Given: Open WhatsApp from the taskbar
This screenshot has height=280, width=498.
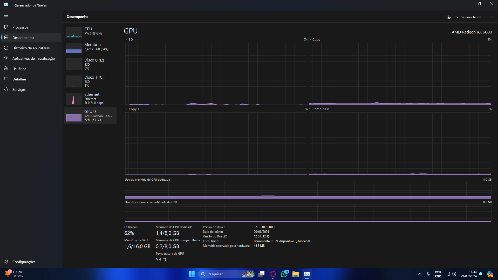Looking at the screenshot, I should [284, 274].
